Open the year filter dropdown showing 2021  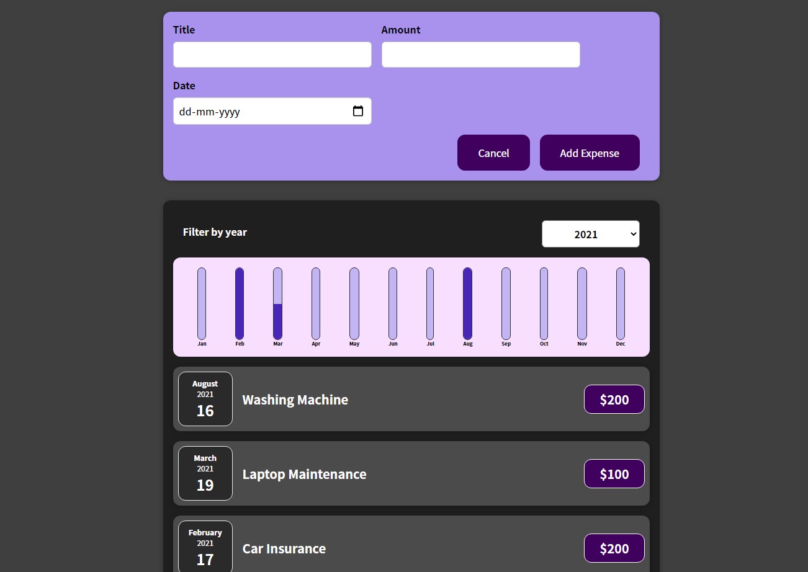coord(591,234)
